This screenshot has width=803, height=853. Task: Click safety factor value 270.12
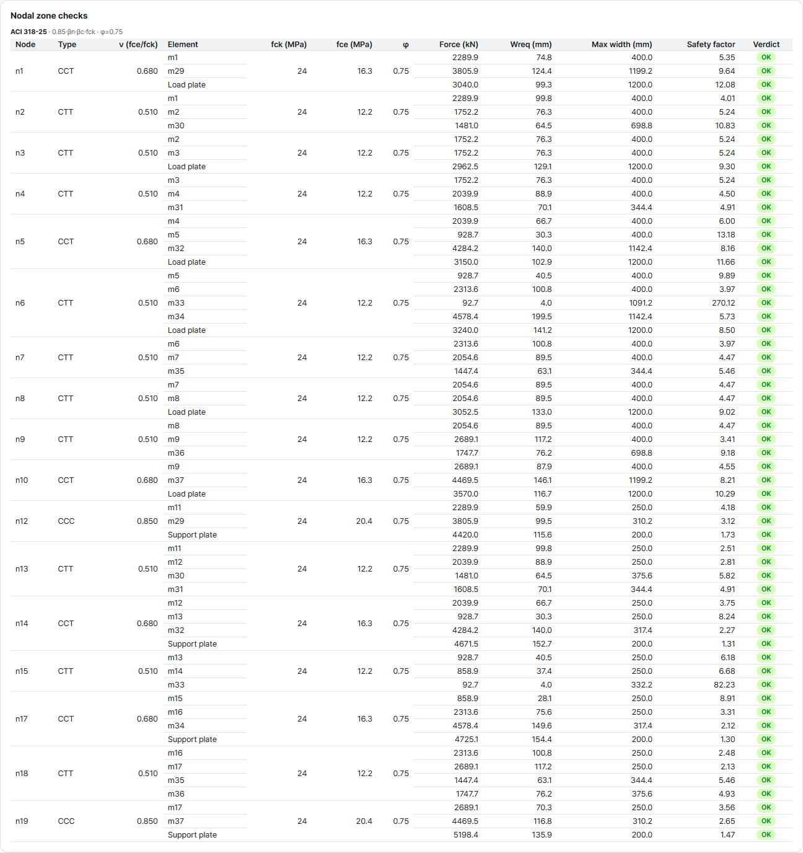pos(723,303)
